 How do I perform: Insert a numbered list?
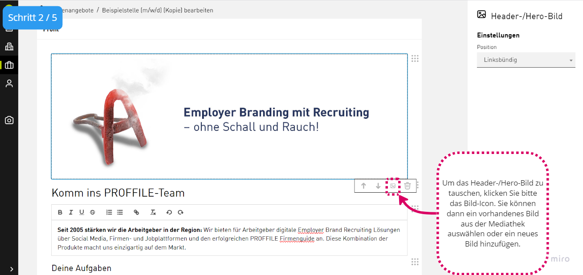tap(109, 212)
